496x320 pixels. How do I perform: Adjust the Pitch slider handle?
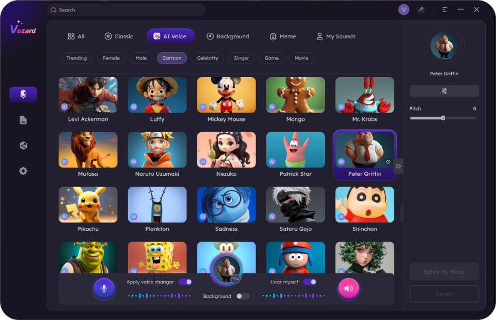coord(443,118)
